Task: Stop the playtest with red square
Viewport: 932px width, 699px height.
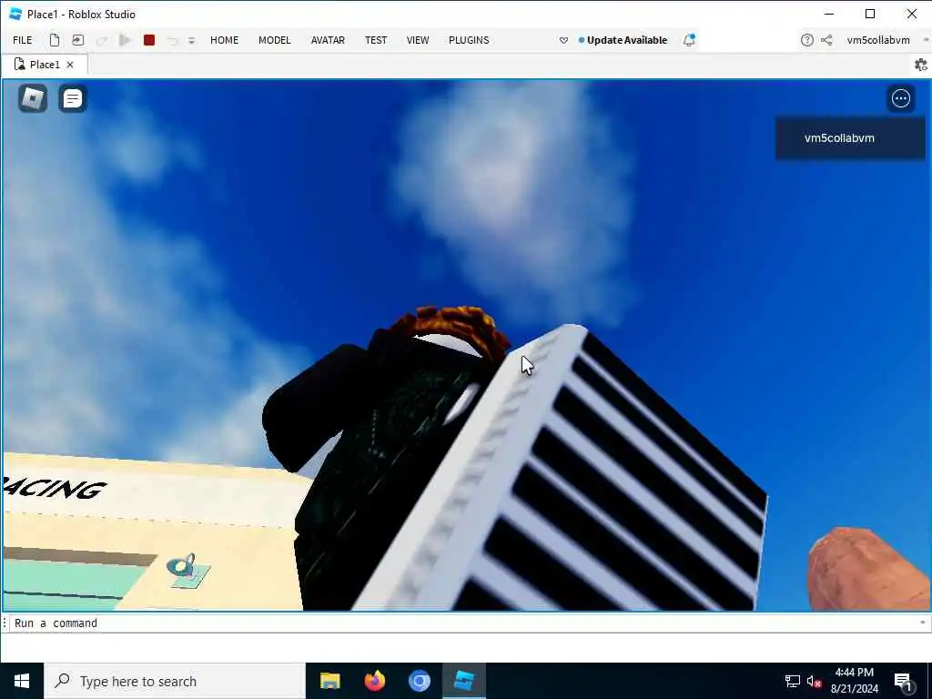Action: click(149, 40)
